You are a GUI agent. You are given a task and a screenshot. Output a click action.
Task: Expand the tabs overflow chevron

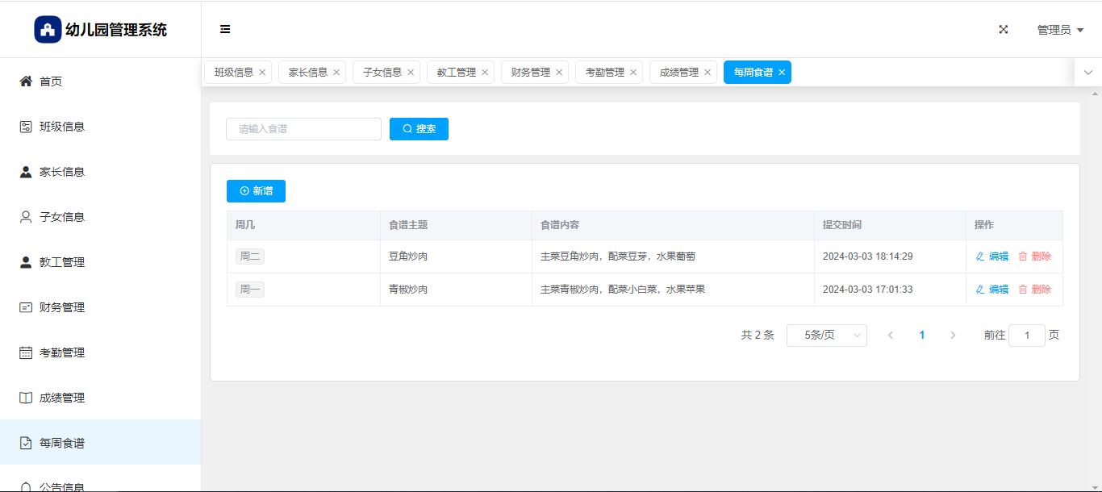pyautogui.click(x=1088, y=73)
